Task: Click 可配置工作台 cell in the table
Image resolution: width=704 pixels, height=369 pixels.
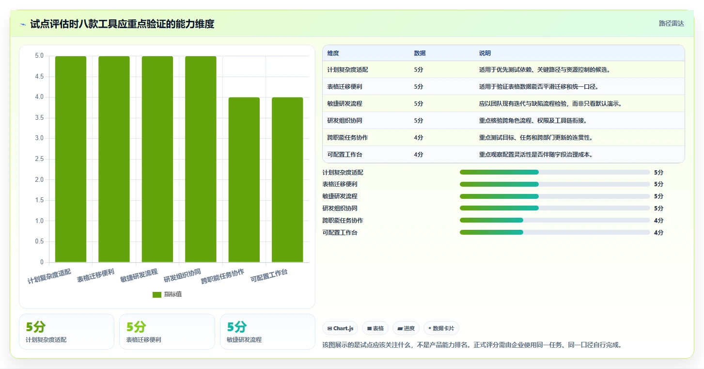Action: (344, 155)
